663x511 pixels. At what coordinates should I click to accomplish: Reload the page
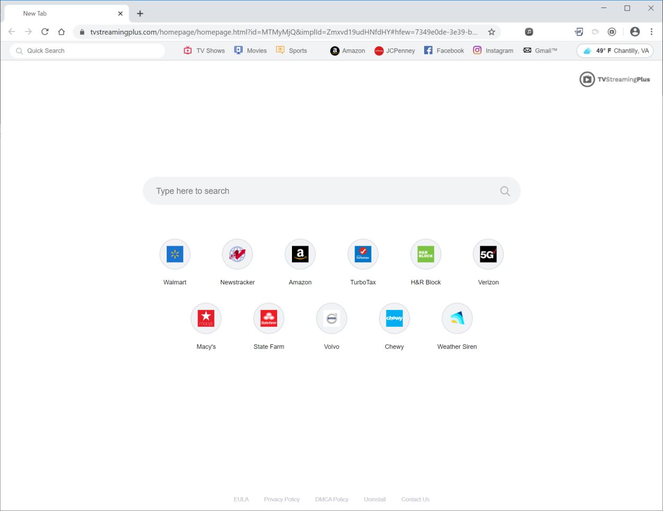coord(45,32)
